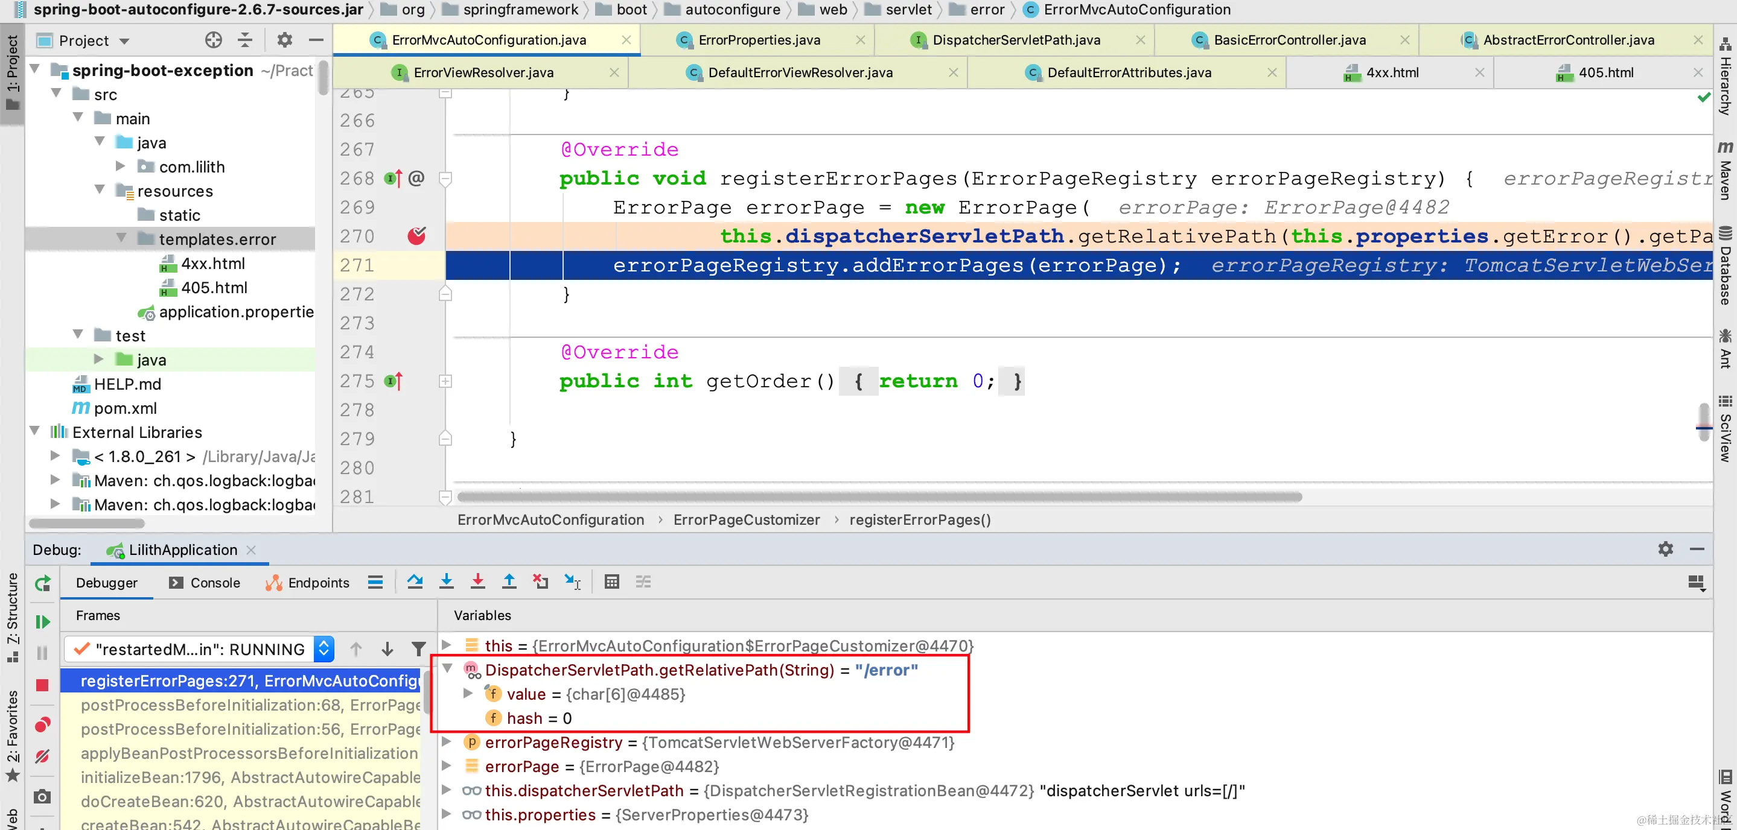Click the override gutter icon on line 275
The width and height of the screenshot is (1737, 830).
coord(393,381)
